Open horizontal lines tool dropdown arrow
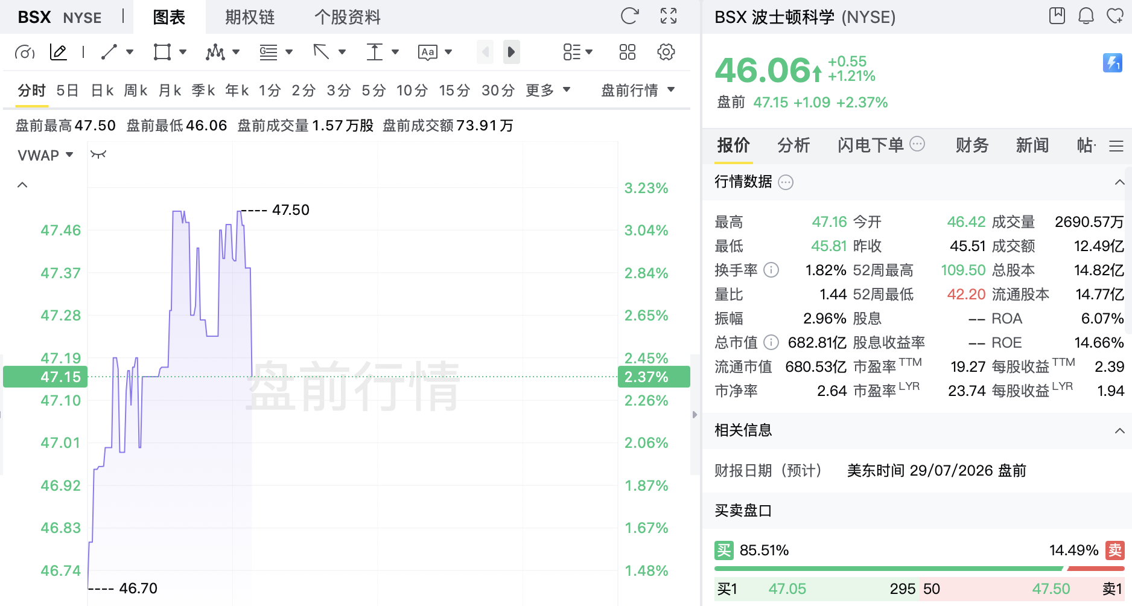Screen dimensions: 1132x606 tap(289, 52)
